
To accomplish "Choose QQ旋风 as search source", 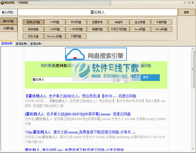I will point(118,22).
